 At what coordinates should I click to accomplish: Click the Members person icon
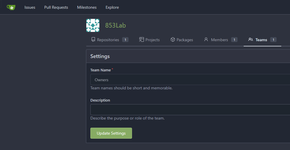(206, 39)
